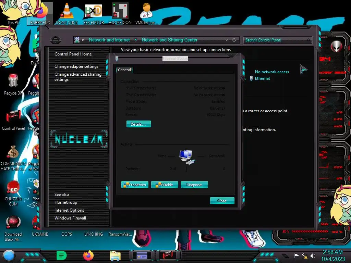Click the Details button
Screen dimensions: 351x263
pyautogui.click(x=138, y=124)
